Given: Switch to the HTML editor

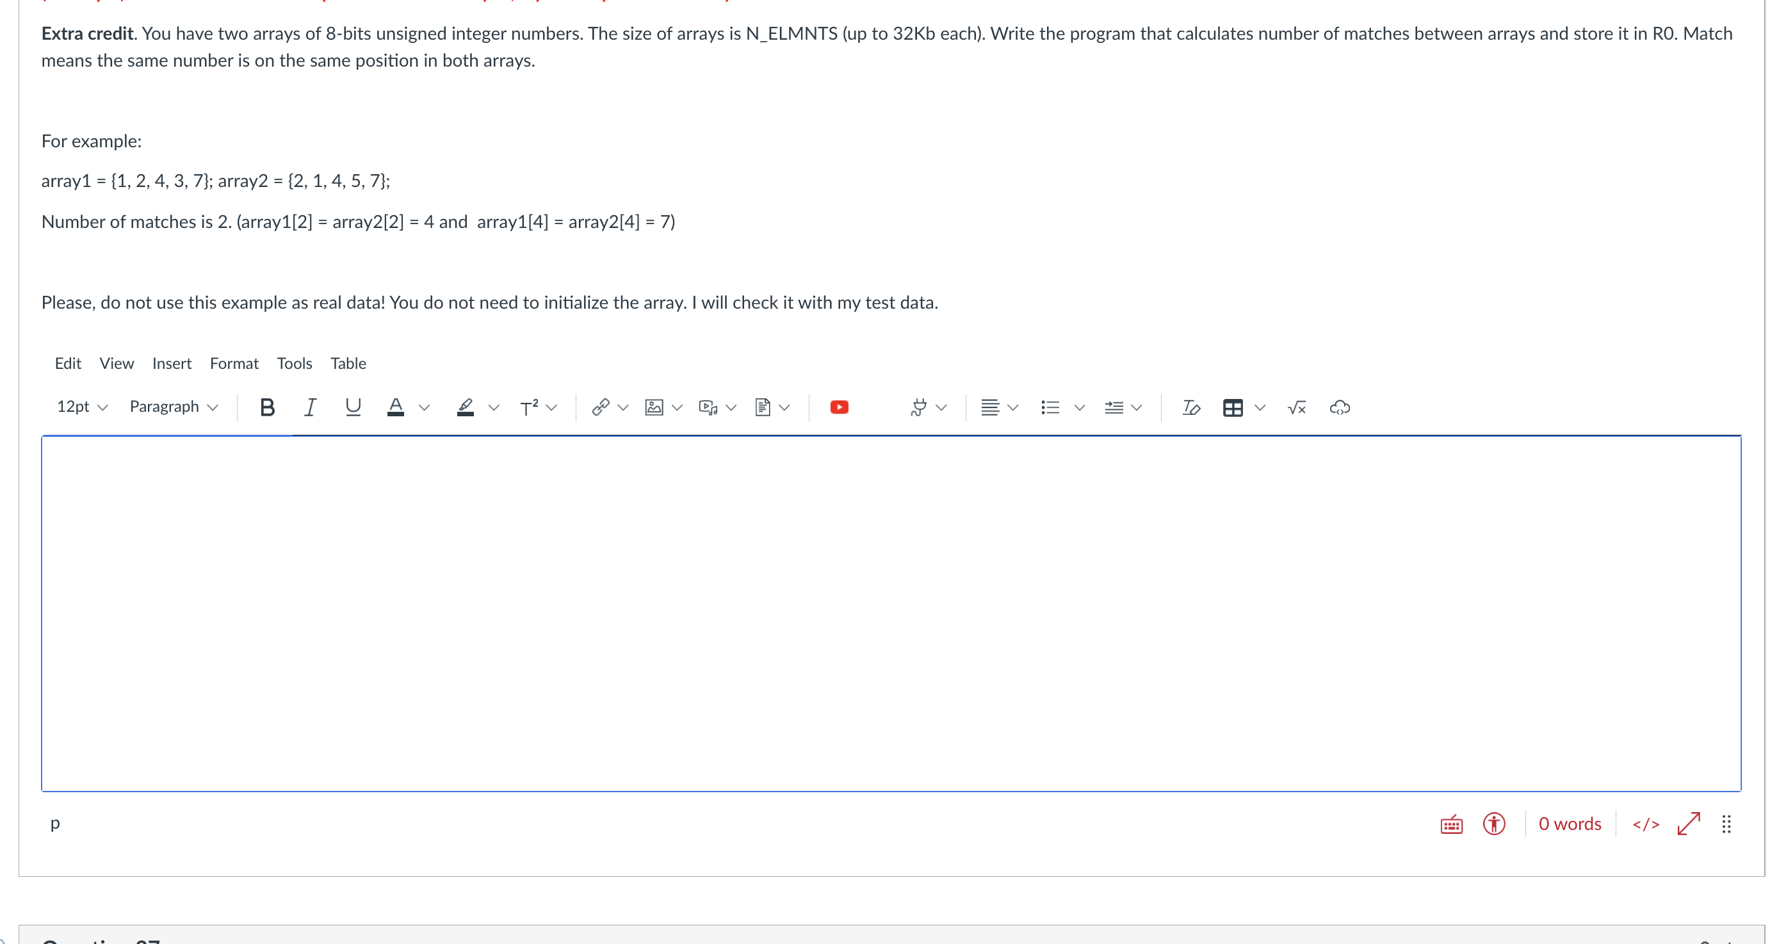Looking at the screenshot, I should click(1646, 824).
